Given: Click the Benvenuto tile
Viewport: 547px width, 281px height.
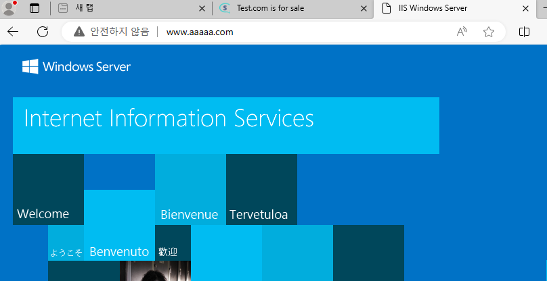Looking at the screenshot, I should tap(119, 226).
